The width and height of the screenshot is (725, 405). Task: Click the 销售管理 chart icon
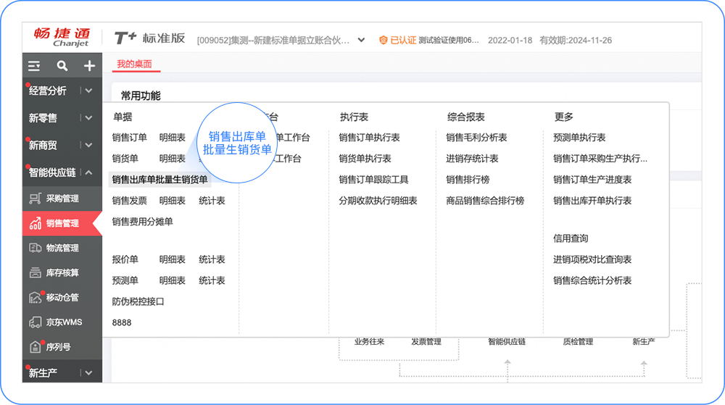click(35, 224)
